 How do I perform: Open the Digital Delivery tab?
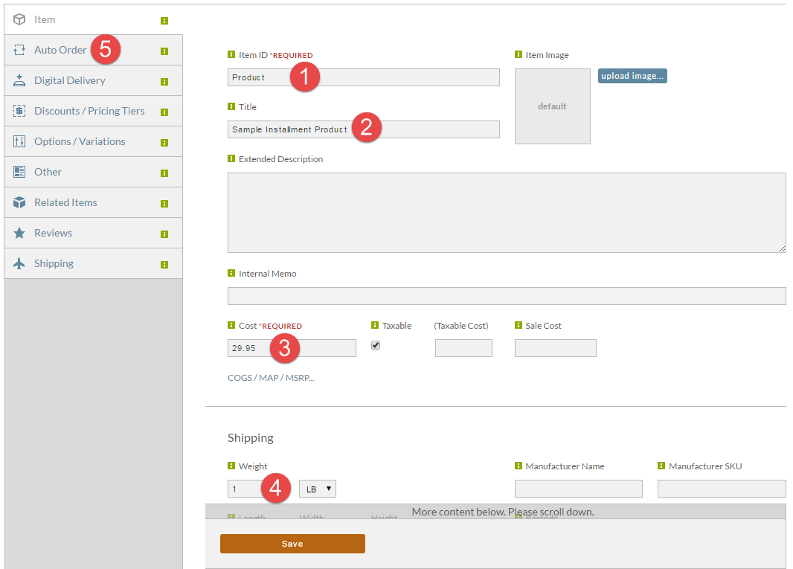coord(93,80)
